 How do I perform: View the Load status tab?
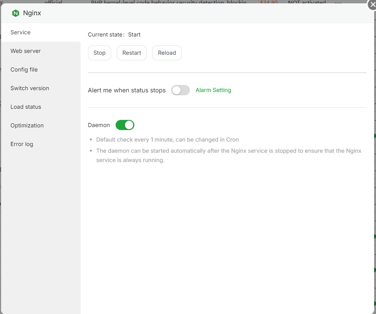41,107
